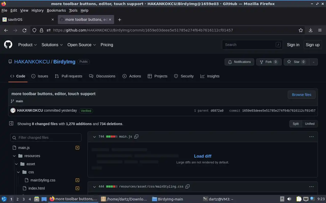Select mainStyling.css in the file tree
Viewport: 326px width, 203px height.
pos(43,180)
